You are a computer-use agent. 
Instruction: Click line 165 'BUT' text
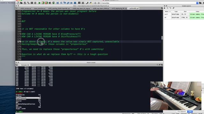23,21
